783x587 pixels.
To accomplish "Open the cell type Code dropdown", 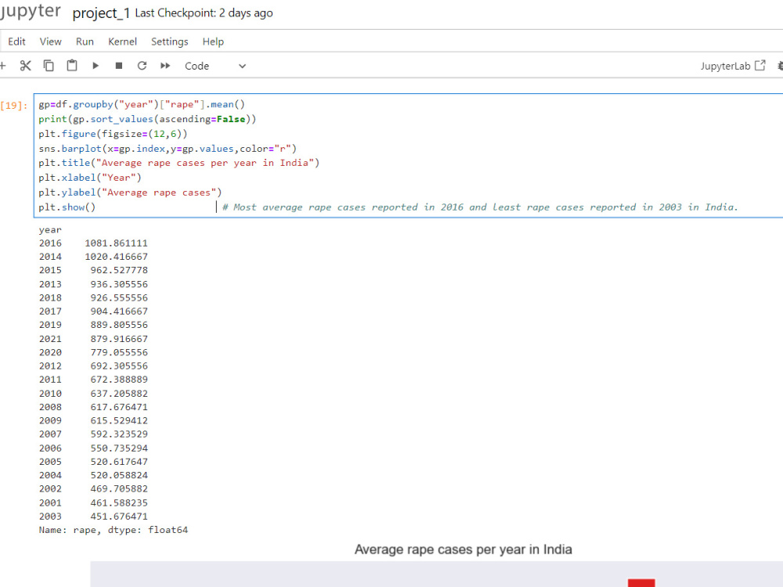I will [215, 66].
